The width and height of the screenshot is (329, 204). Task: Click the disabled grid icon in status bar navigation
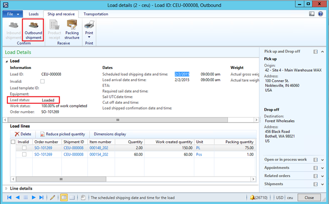pos(26,198)
